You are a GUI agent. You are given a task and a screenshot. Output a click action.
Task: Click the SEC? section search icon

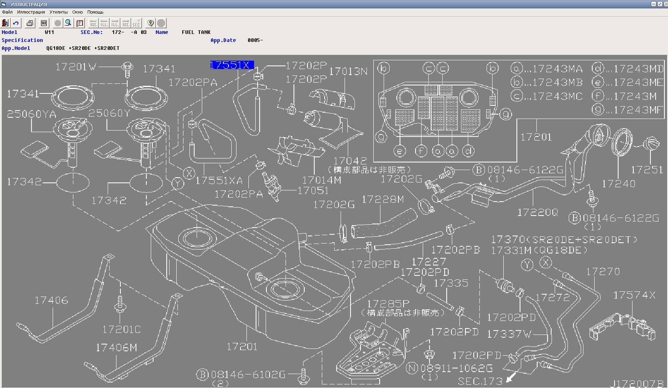136,23
